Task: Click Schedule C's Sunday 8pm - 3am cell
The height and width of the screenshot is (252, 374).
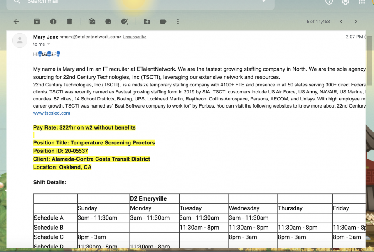Action: pyautogui.click(x=103, y=237)
